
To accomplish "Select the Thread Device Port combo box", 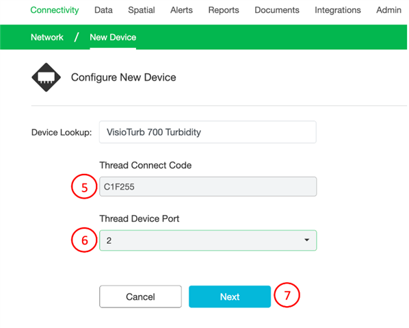I will click(208, 240).
